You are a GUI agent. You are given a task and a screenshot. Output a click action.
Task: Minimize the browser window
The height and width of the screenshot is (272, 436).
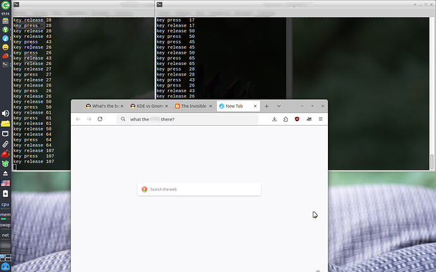click(x=302, y=106)
